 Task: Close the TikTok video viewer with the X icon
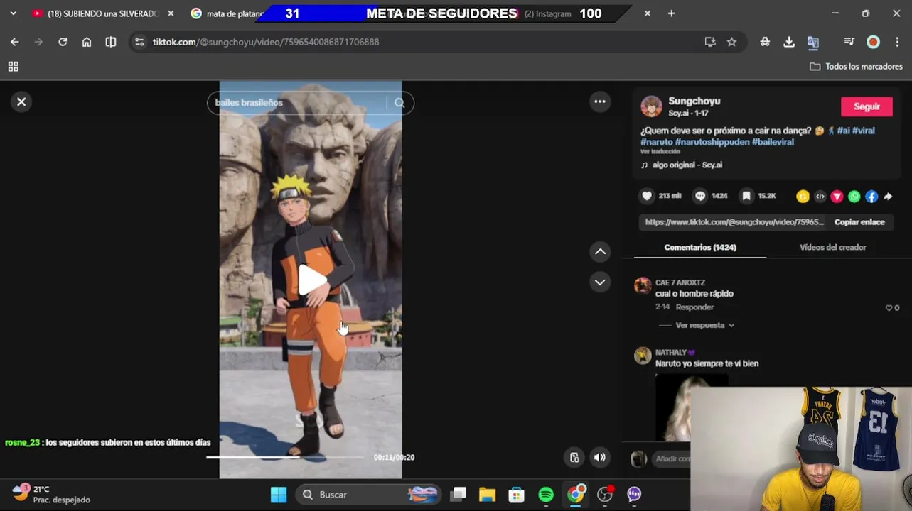tap(21, 101)
